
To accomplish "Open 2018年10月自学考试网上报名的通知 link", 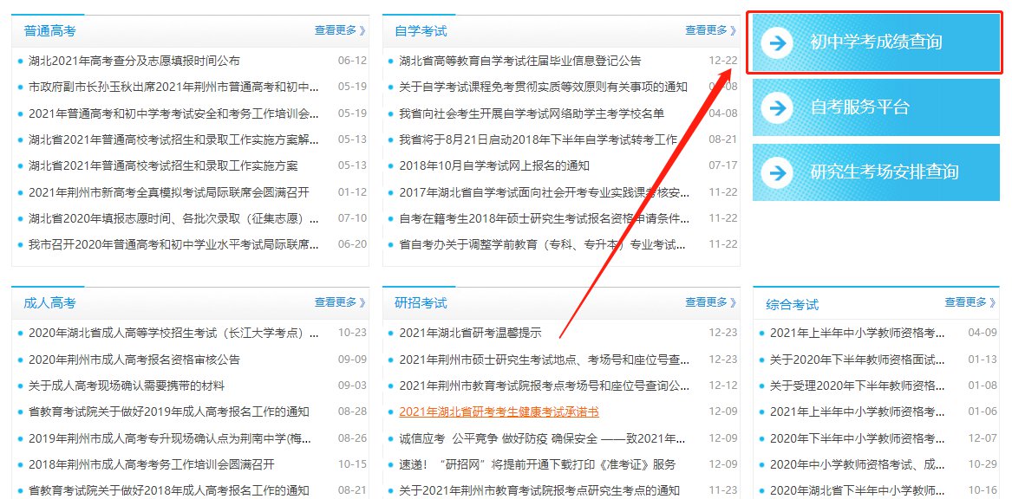I will coord(493,165).
